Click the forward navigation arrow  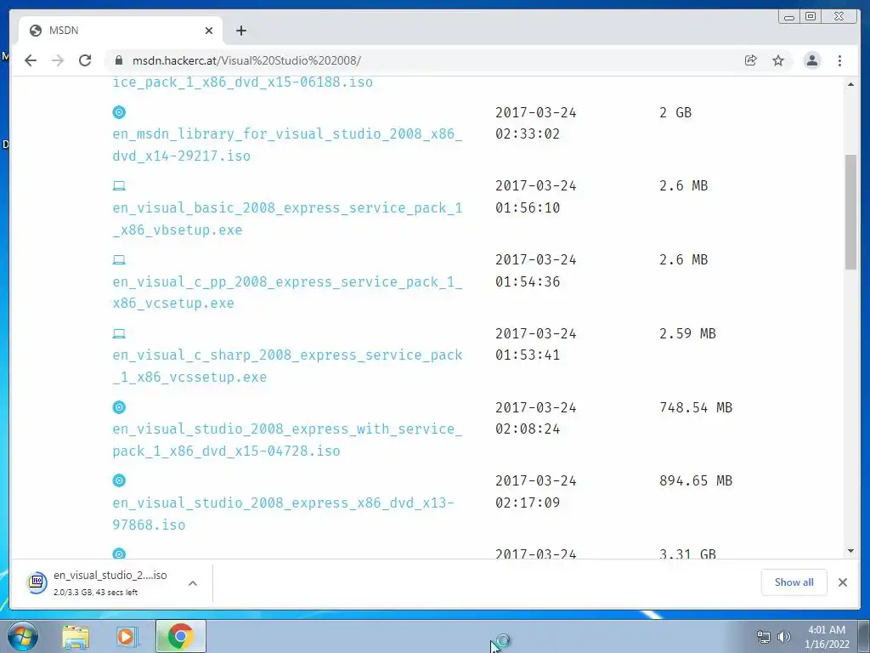58,60
